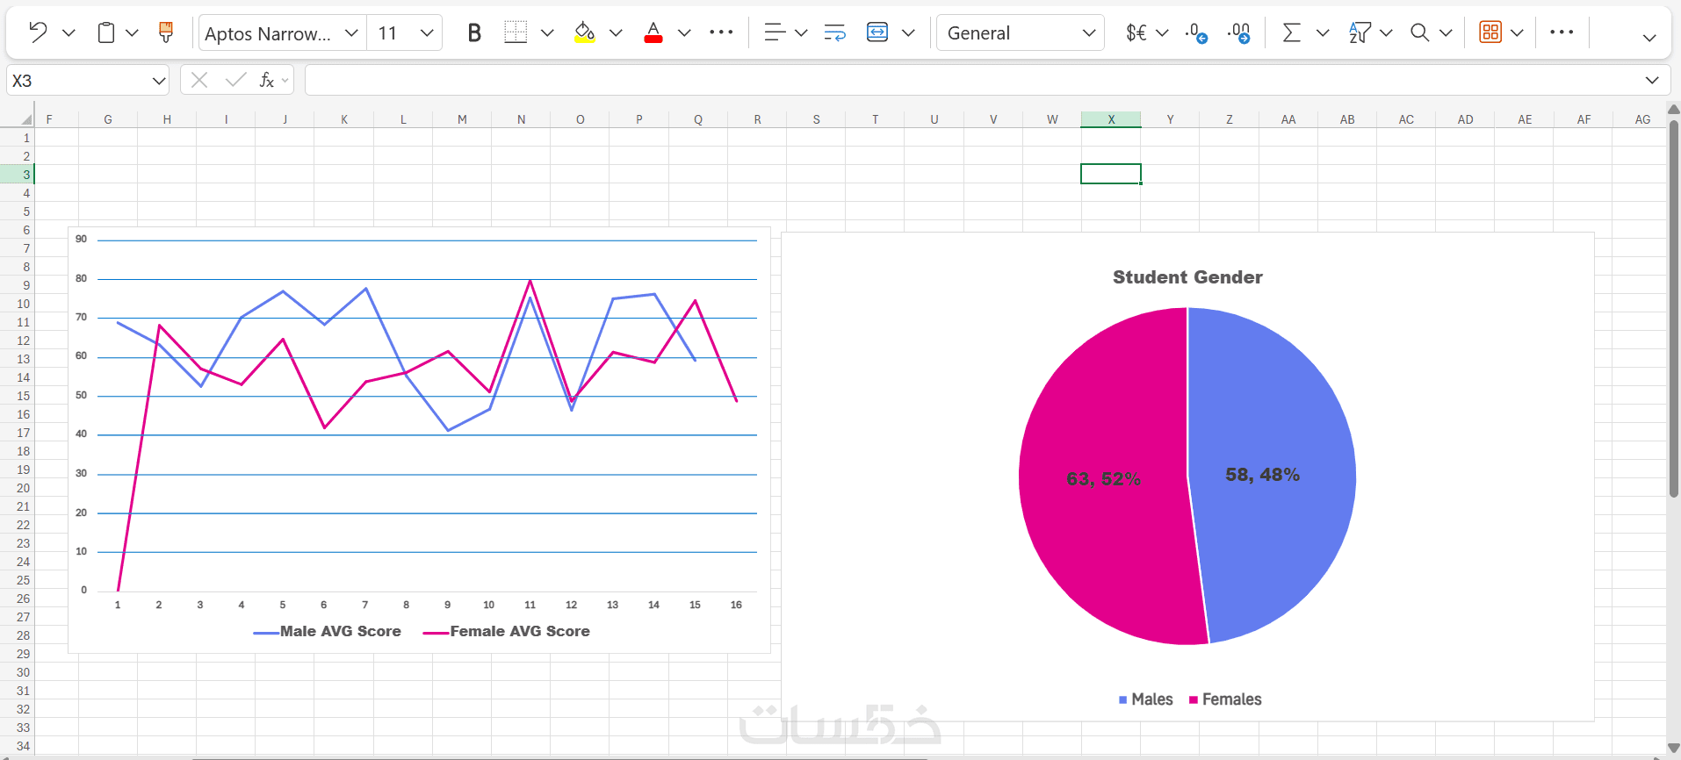
Task: Select row 15 header
Action: 17,395
